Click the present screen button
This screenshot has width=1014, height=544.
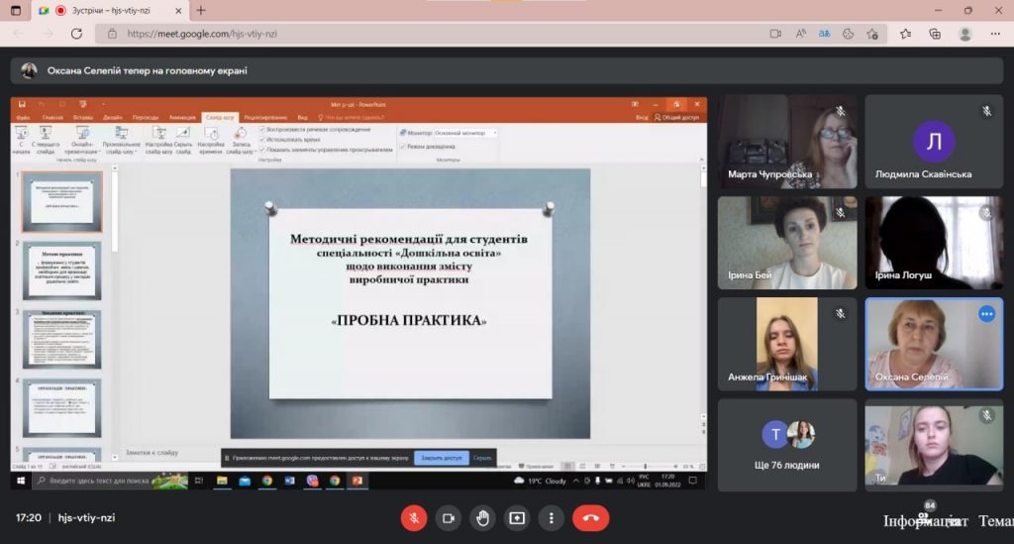click(x=517, y=517)
